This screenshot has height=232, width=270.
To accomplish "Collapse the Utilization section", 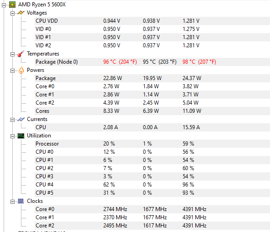I will pyautogui.click(x=12, y=136).
